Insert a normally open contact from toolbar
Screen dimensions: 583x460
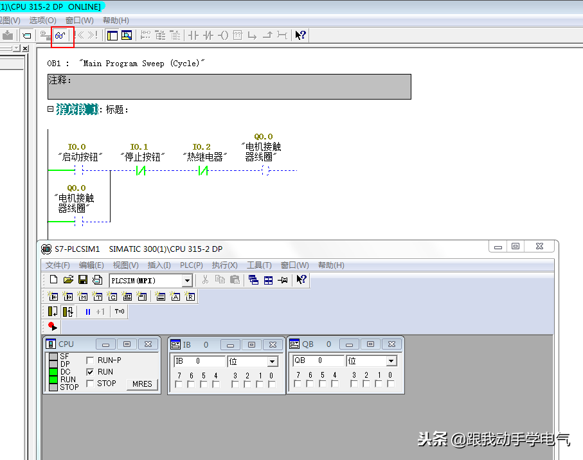click(193, 35)
